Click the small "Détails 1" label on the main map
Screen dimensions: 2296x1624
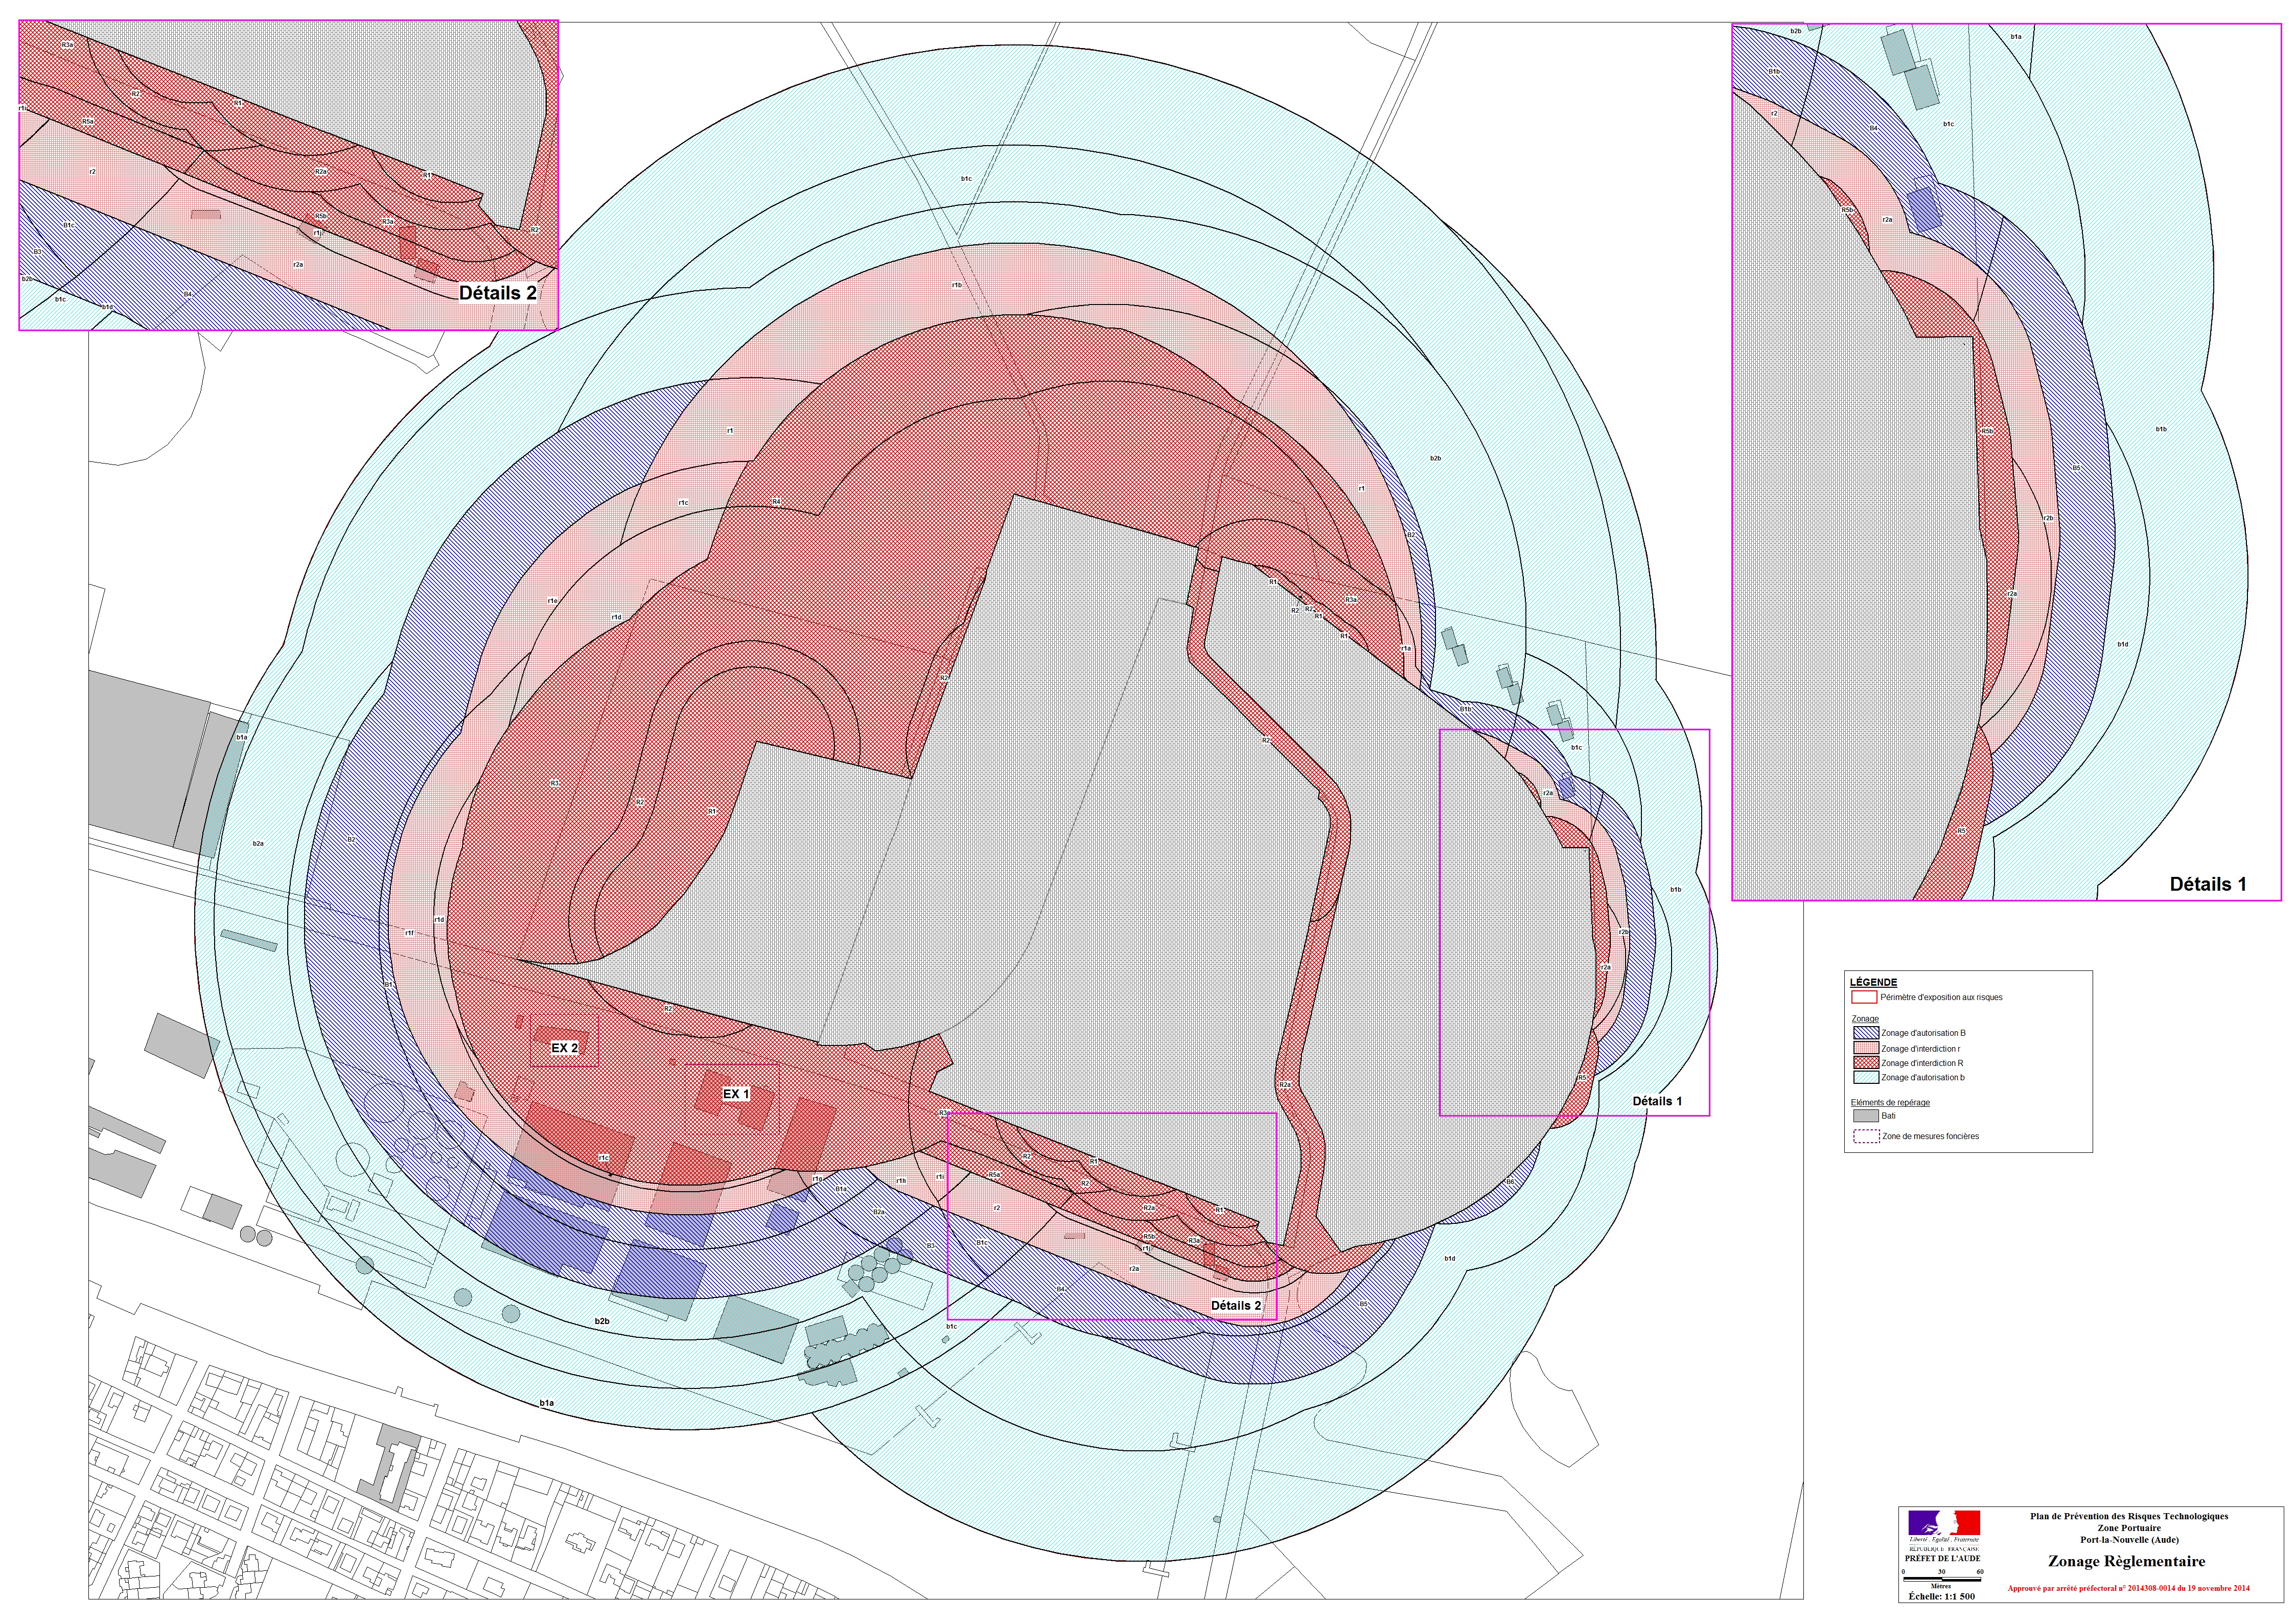point(1657,1101)
